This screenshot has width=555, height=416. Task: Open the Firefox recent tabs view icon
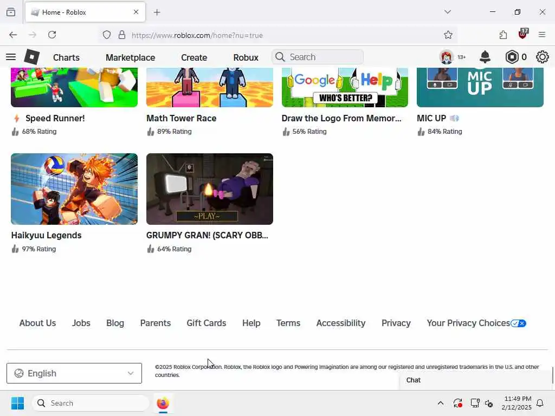pos(11,12)
